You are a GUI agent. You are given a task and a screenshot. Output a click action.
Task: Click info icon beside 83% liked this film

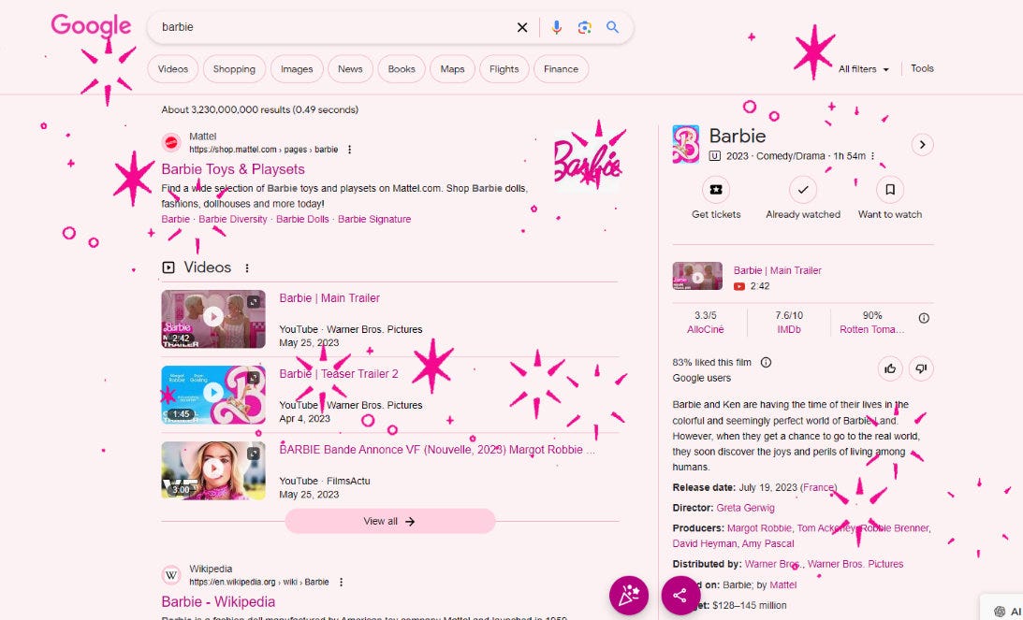click(766, 363)
